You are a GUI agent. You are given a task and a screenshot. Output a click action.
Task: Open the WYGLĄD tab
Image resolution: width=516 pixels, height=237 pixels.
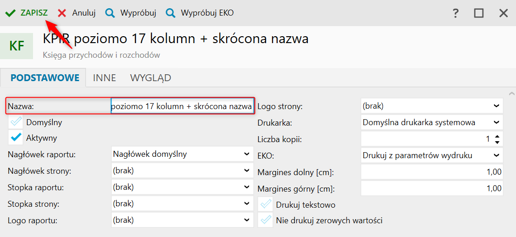(150, 78)
